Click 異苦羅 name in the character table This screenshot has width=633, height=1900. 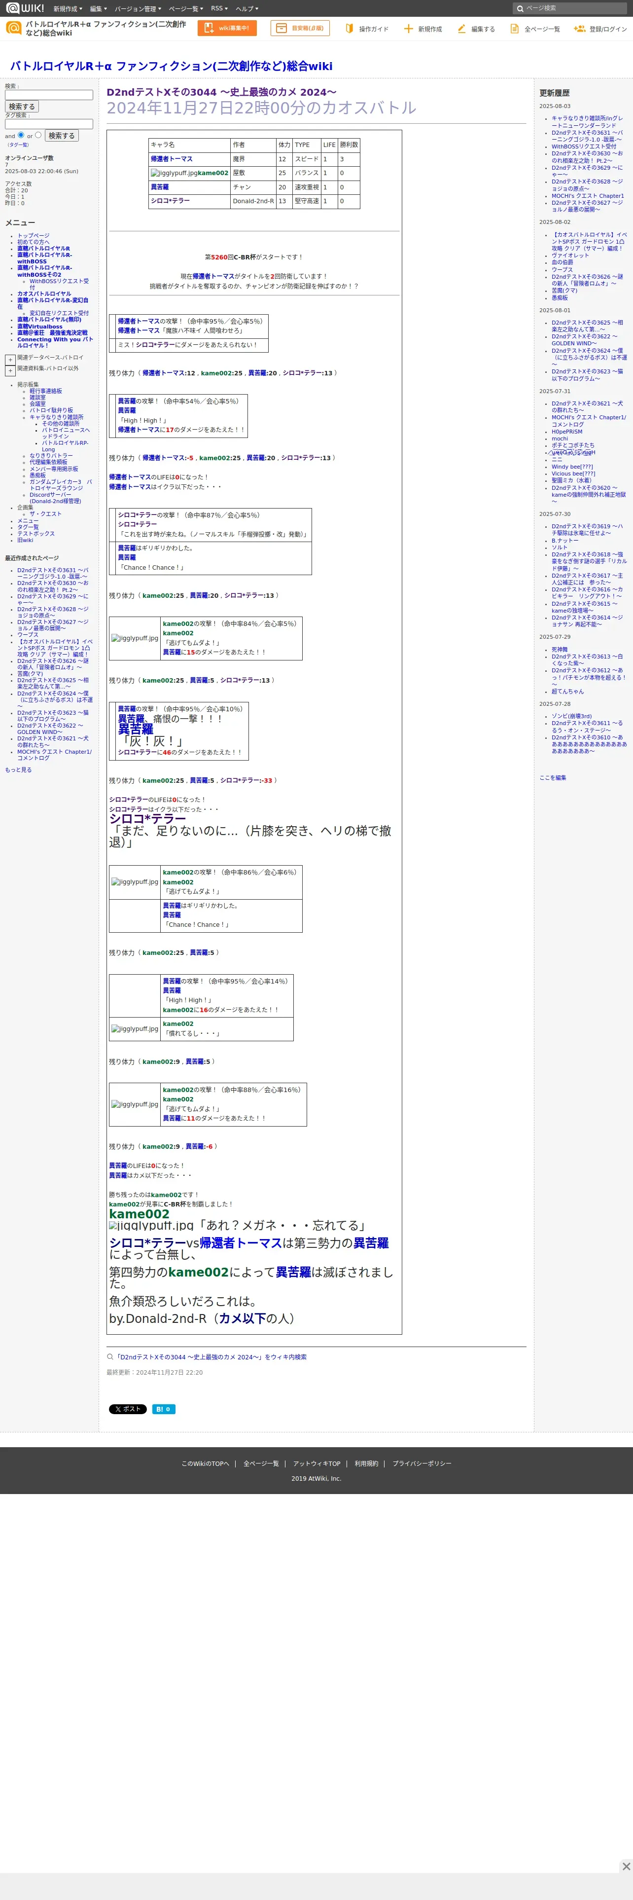(160, 187)
